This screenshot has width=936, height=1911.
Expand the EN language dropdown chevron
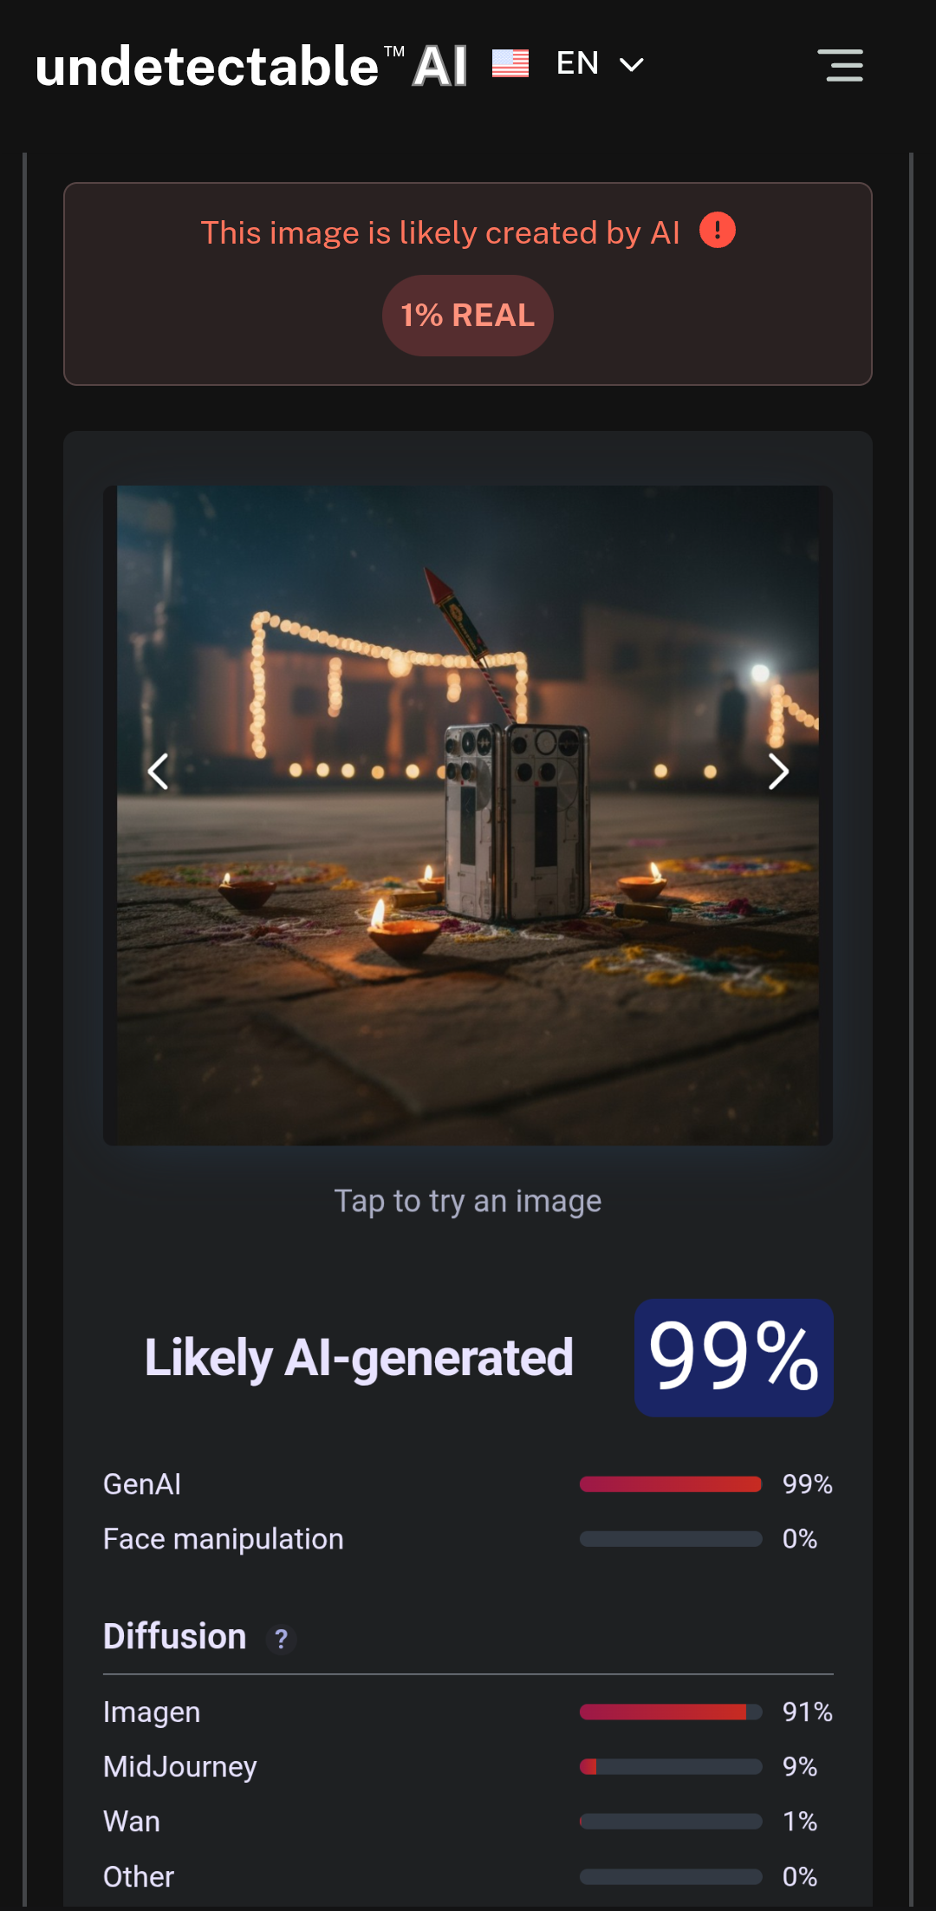(632, 64)
